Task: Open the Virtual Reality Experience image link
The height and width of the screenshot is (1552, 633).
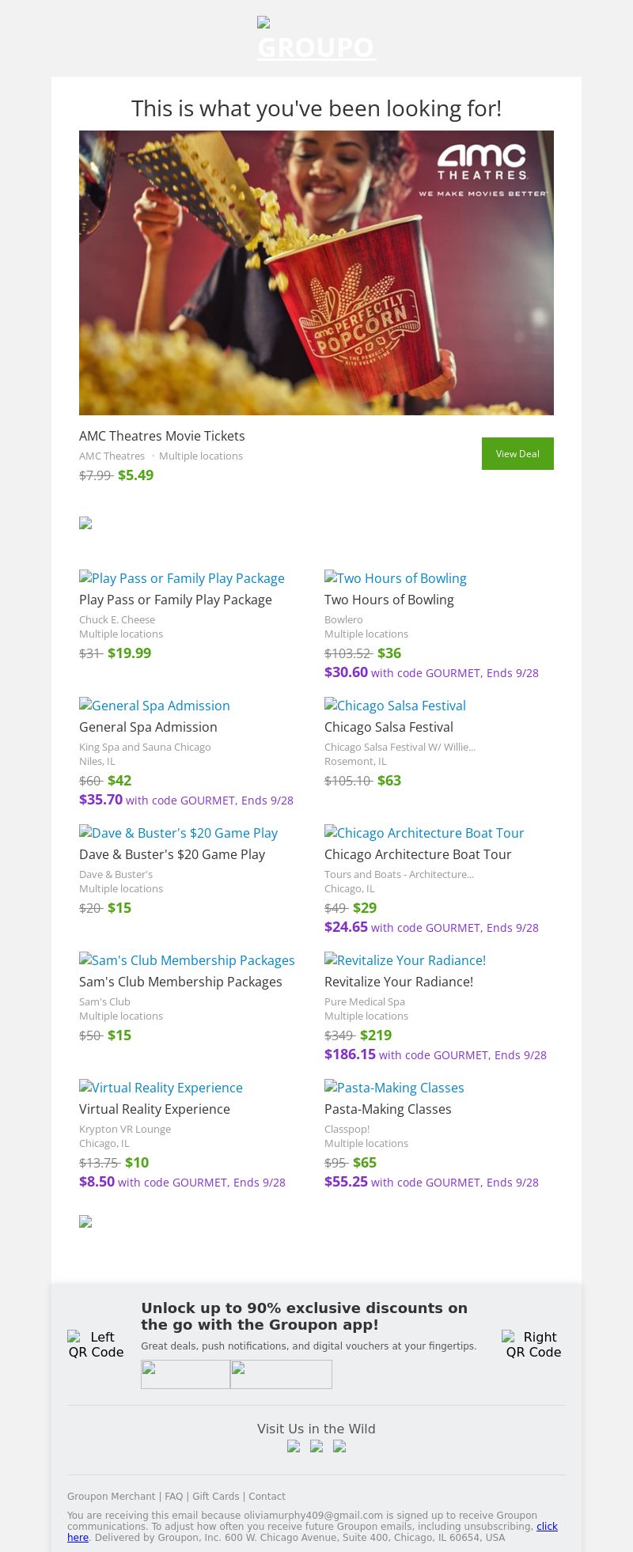Action: coord(161,1088)
